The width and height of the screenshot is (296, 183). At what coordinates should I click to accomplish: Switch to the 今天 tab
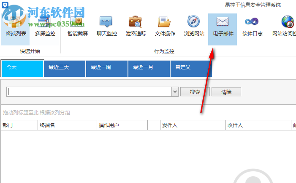point(22,69)
